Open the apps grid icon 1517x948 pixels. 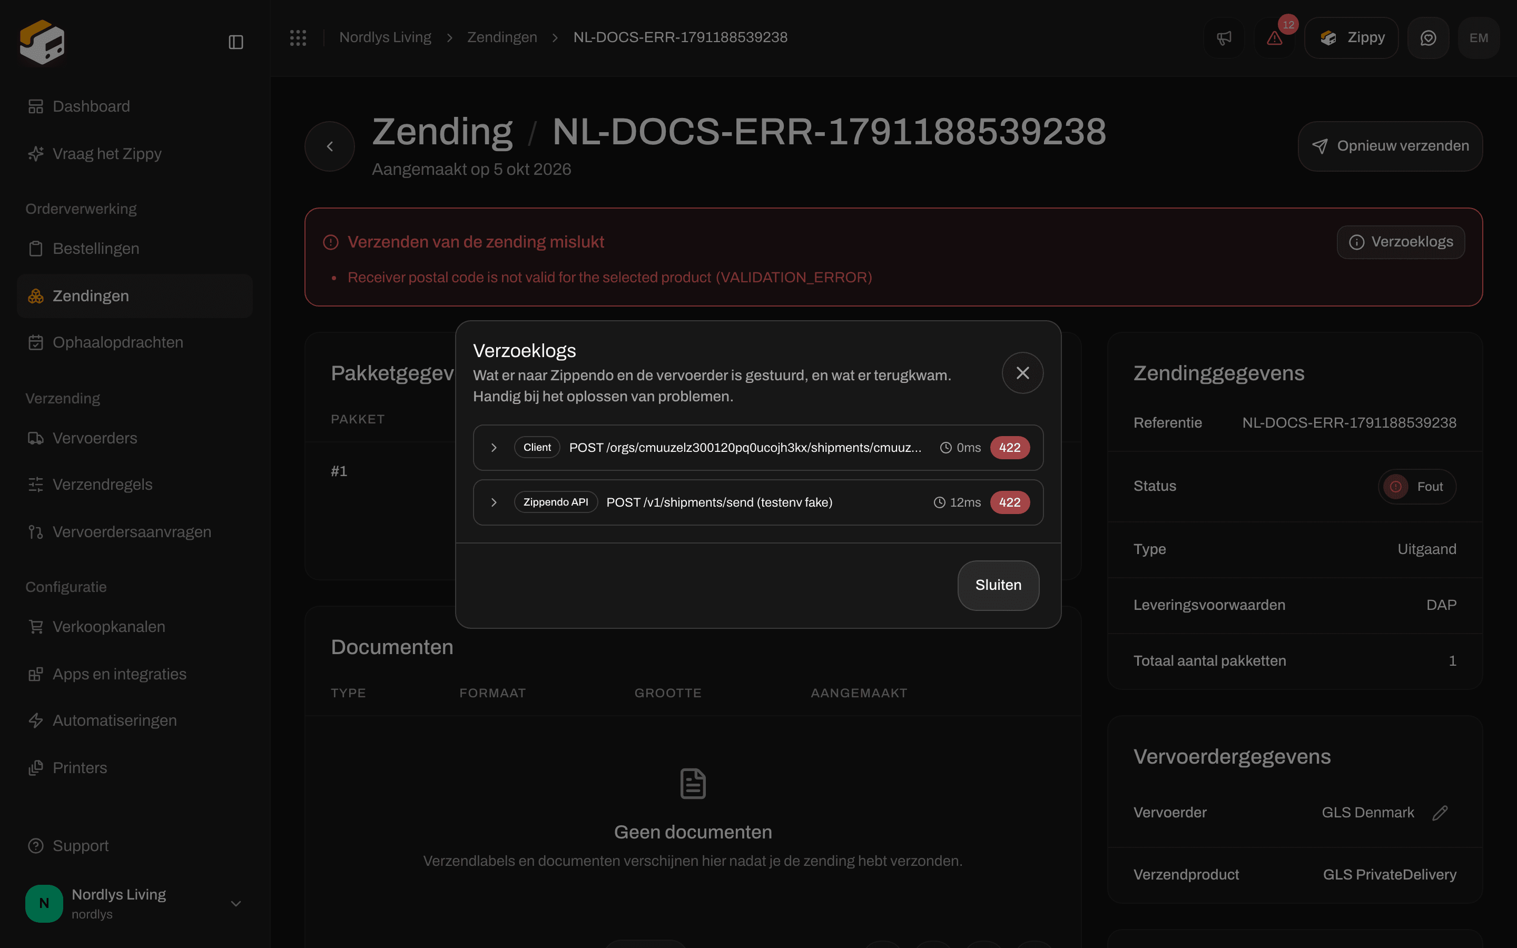pyautogui.click(x=298, y=37)
